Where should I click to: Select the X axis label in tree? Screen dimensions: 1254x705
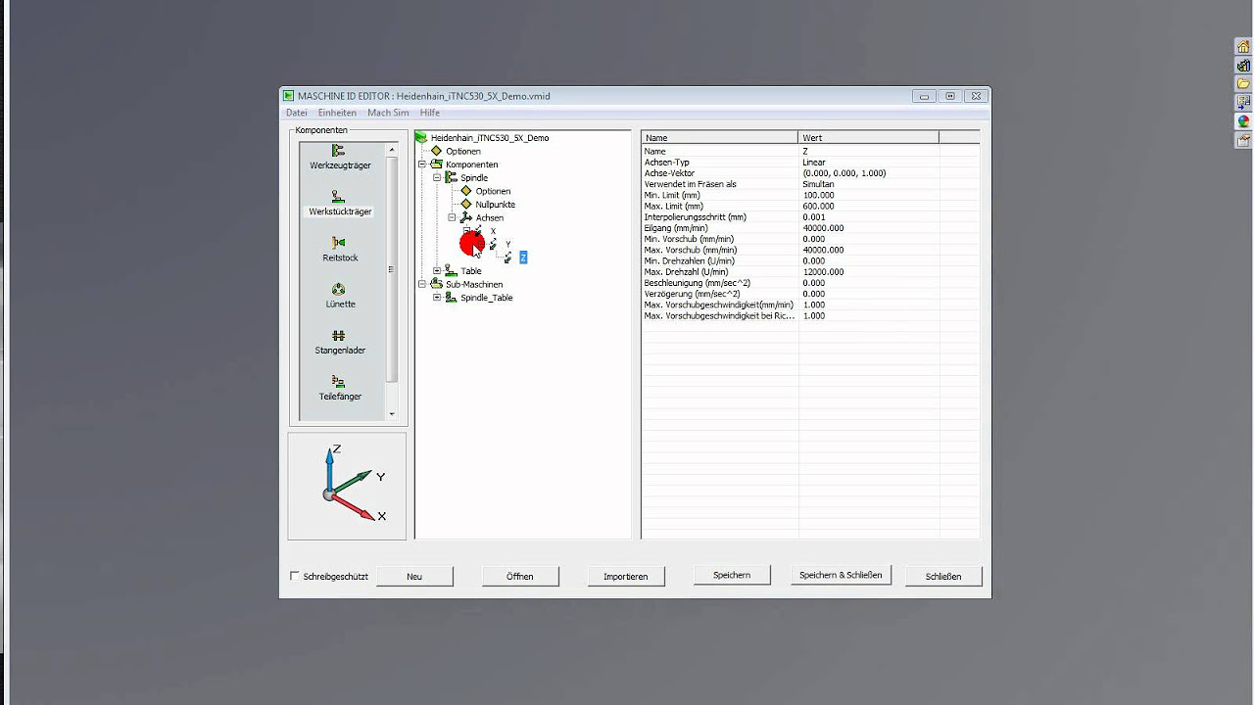[493, 231]
